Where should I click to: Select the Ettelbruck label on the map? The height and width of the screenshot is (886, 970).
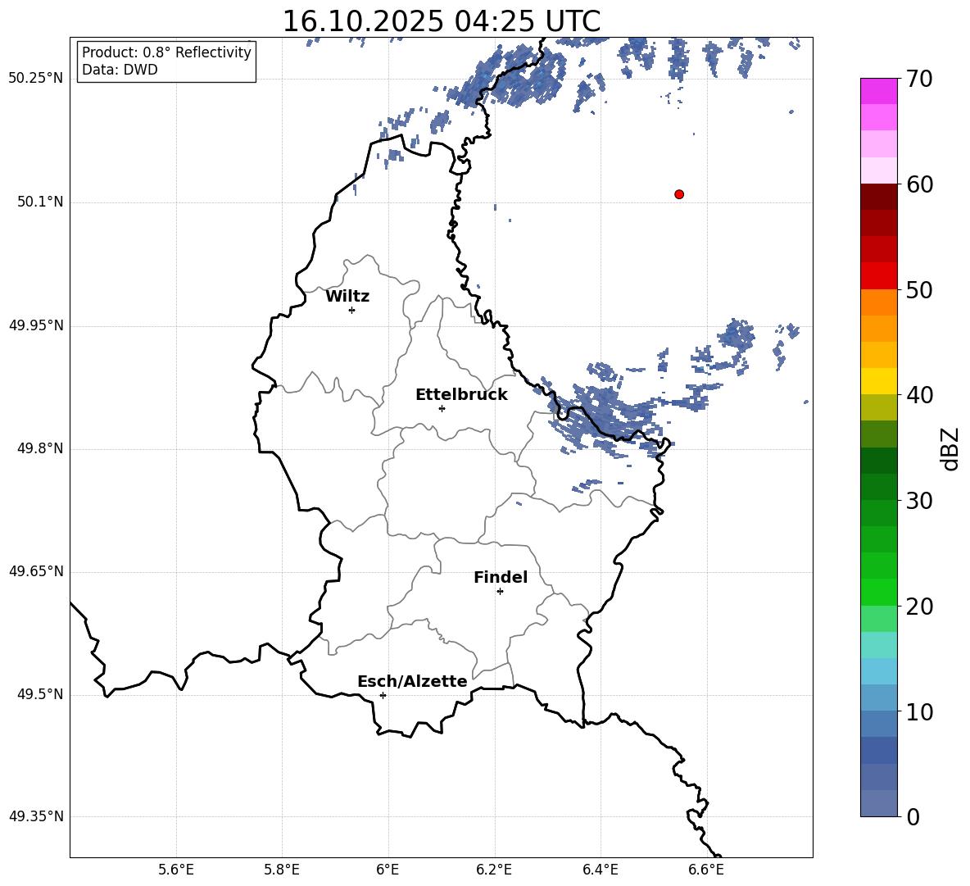(x=461, y=395)
